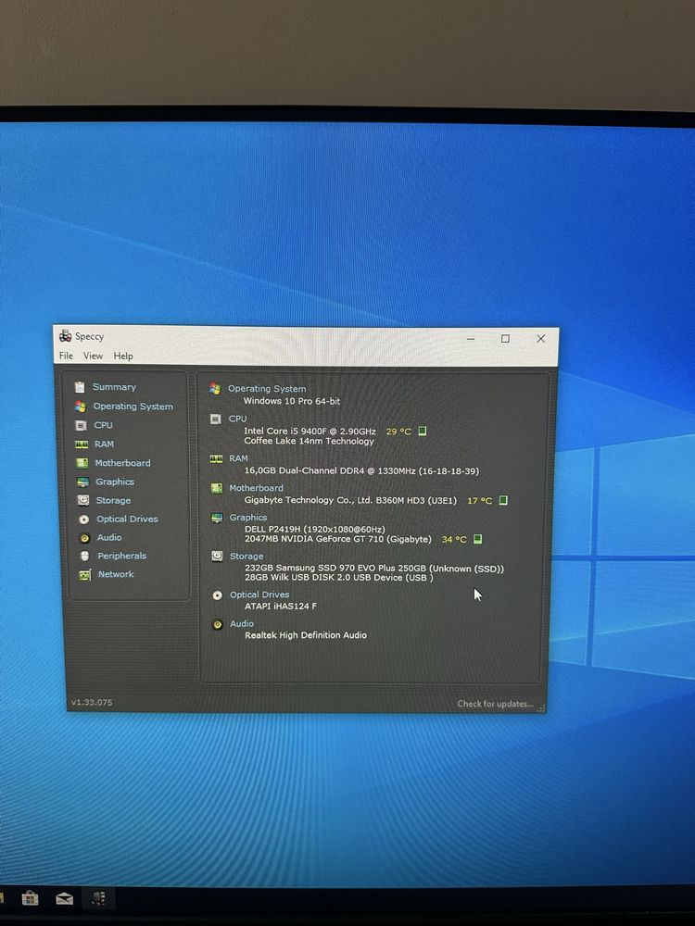The width and height of the screenshot is (695, 926).
Task: Click the Summary clipboard icon in sidebar
Action: coord(80,387)
